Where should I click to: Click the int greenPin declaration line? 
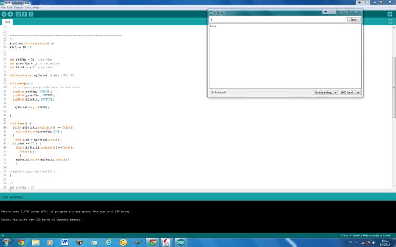point(34,64)
